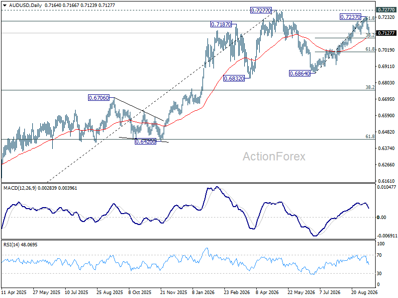The image size is (398, 298).
Task: Click the 38.2 Fibonacci label near 0.68030
Action: point(370,87)
